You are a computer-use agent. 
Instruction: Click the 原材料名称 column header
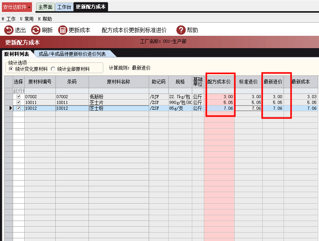(x=119, y=82)
